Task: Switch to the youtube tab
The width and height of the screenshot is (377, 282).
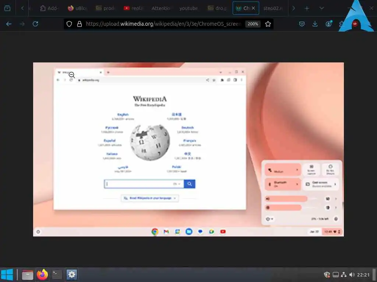Action: click(188, 8)
